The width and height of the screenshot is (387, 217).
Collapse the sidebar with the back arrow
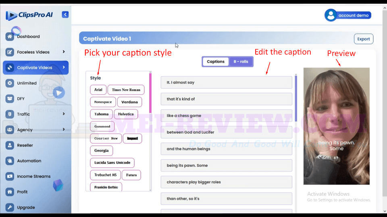65,14
